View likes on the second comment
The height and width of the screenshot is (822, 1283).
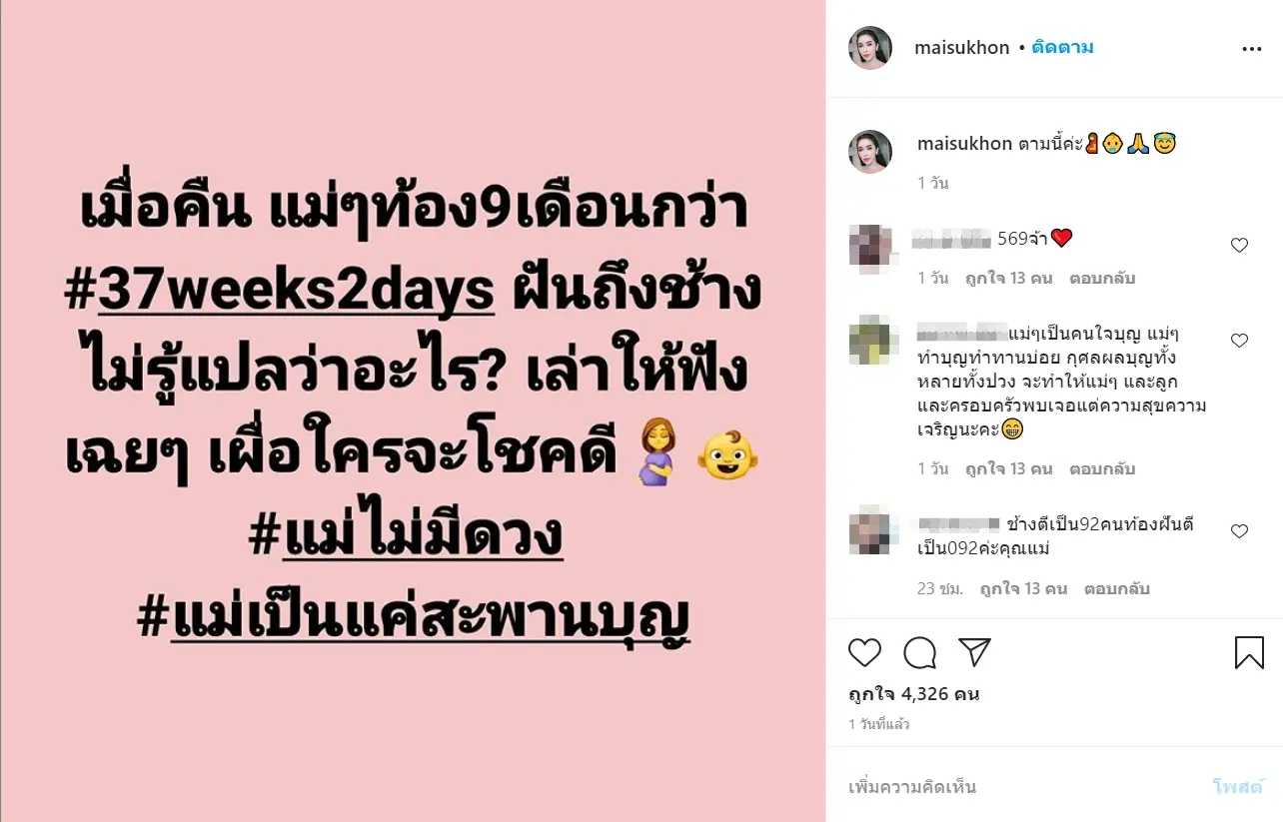(1009, 469)
